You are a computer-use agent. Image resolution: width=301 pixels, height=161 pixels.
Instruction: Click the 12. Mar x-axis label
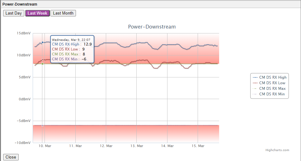coord(106,146)
